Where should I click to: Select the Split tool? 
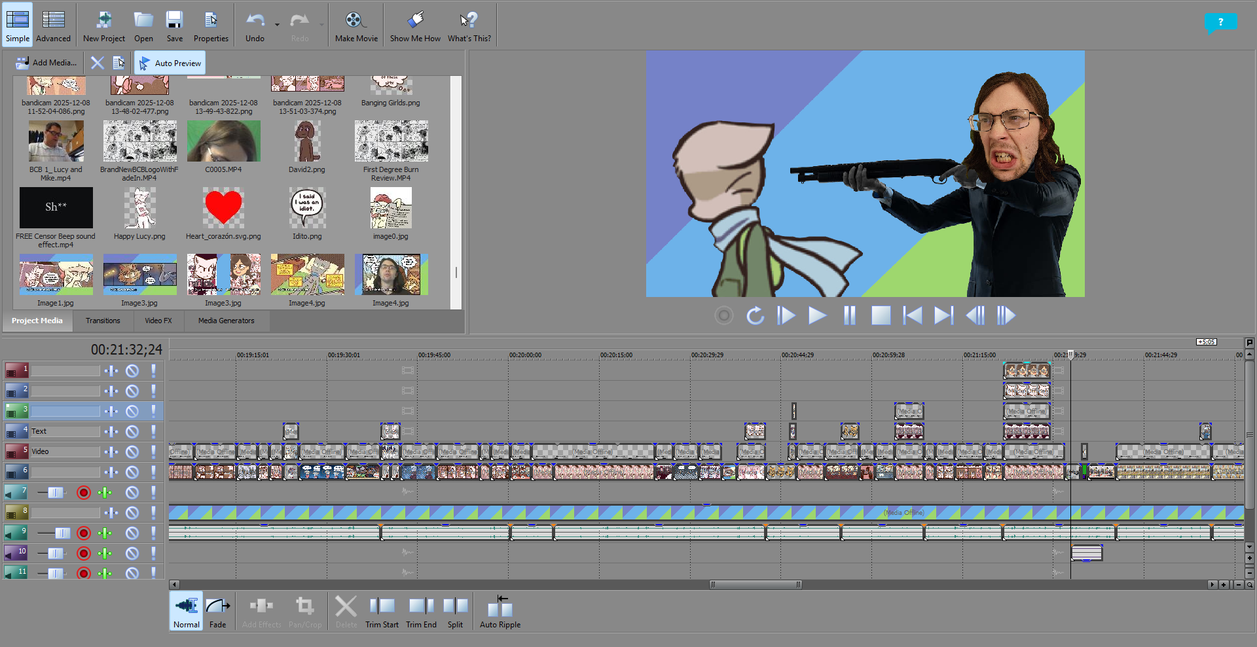pos(455,612)
